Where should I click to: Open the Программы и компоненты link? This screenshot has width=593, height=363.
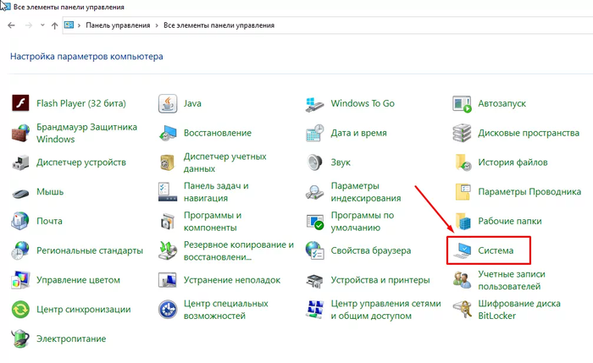(213, 222)
